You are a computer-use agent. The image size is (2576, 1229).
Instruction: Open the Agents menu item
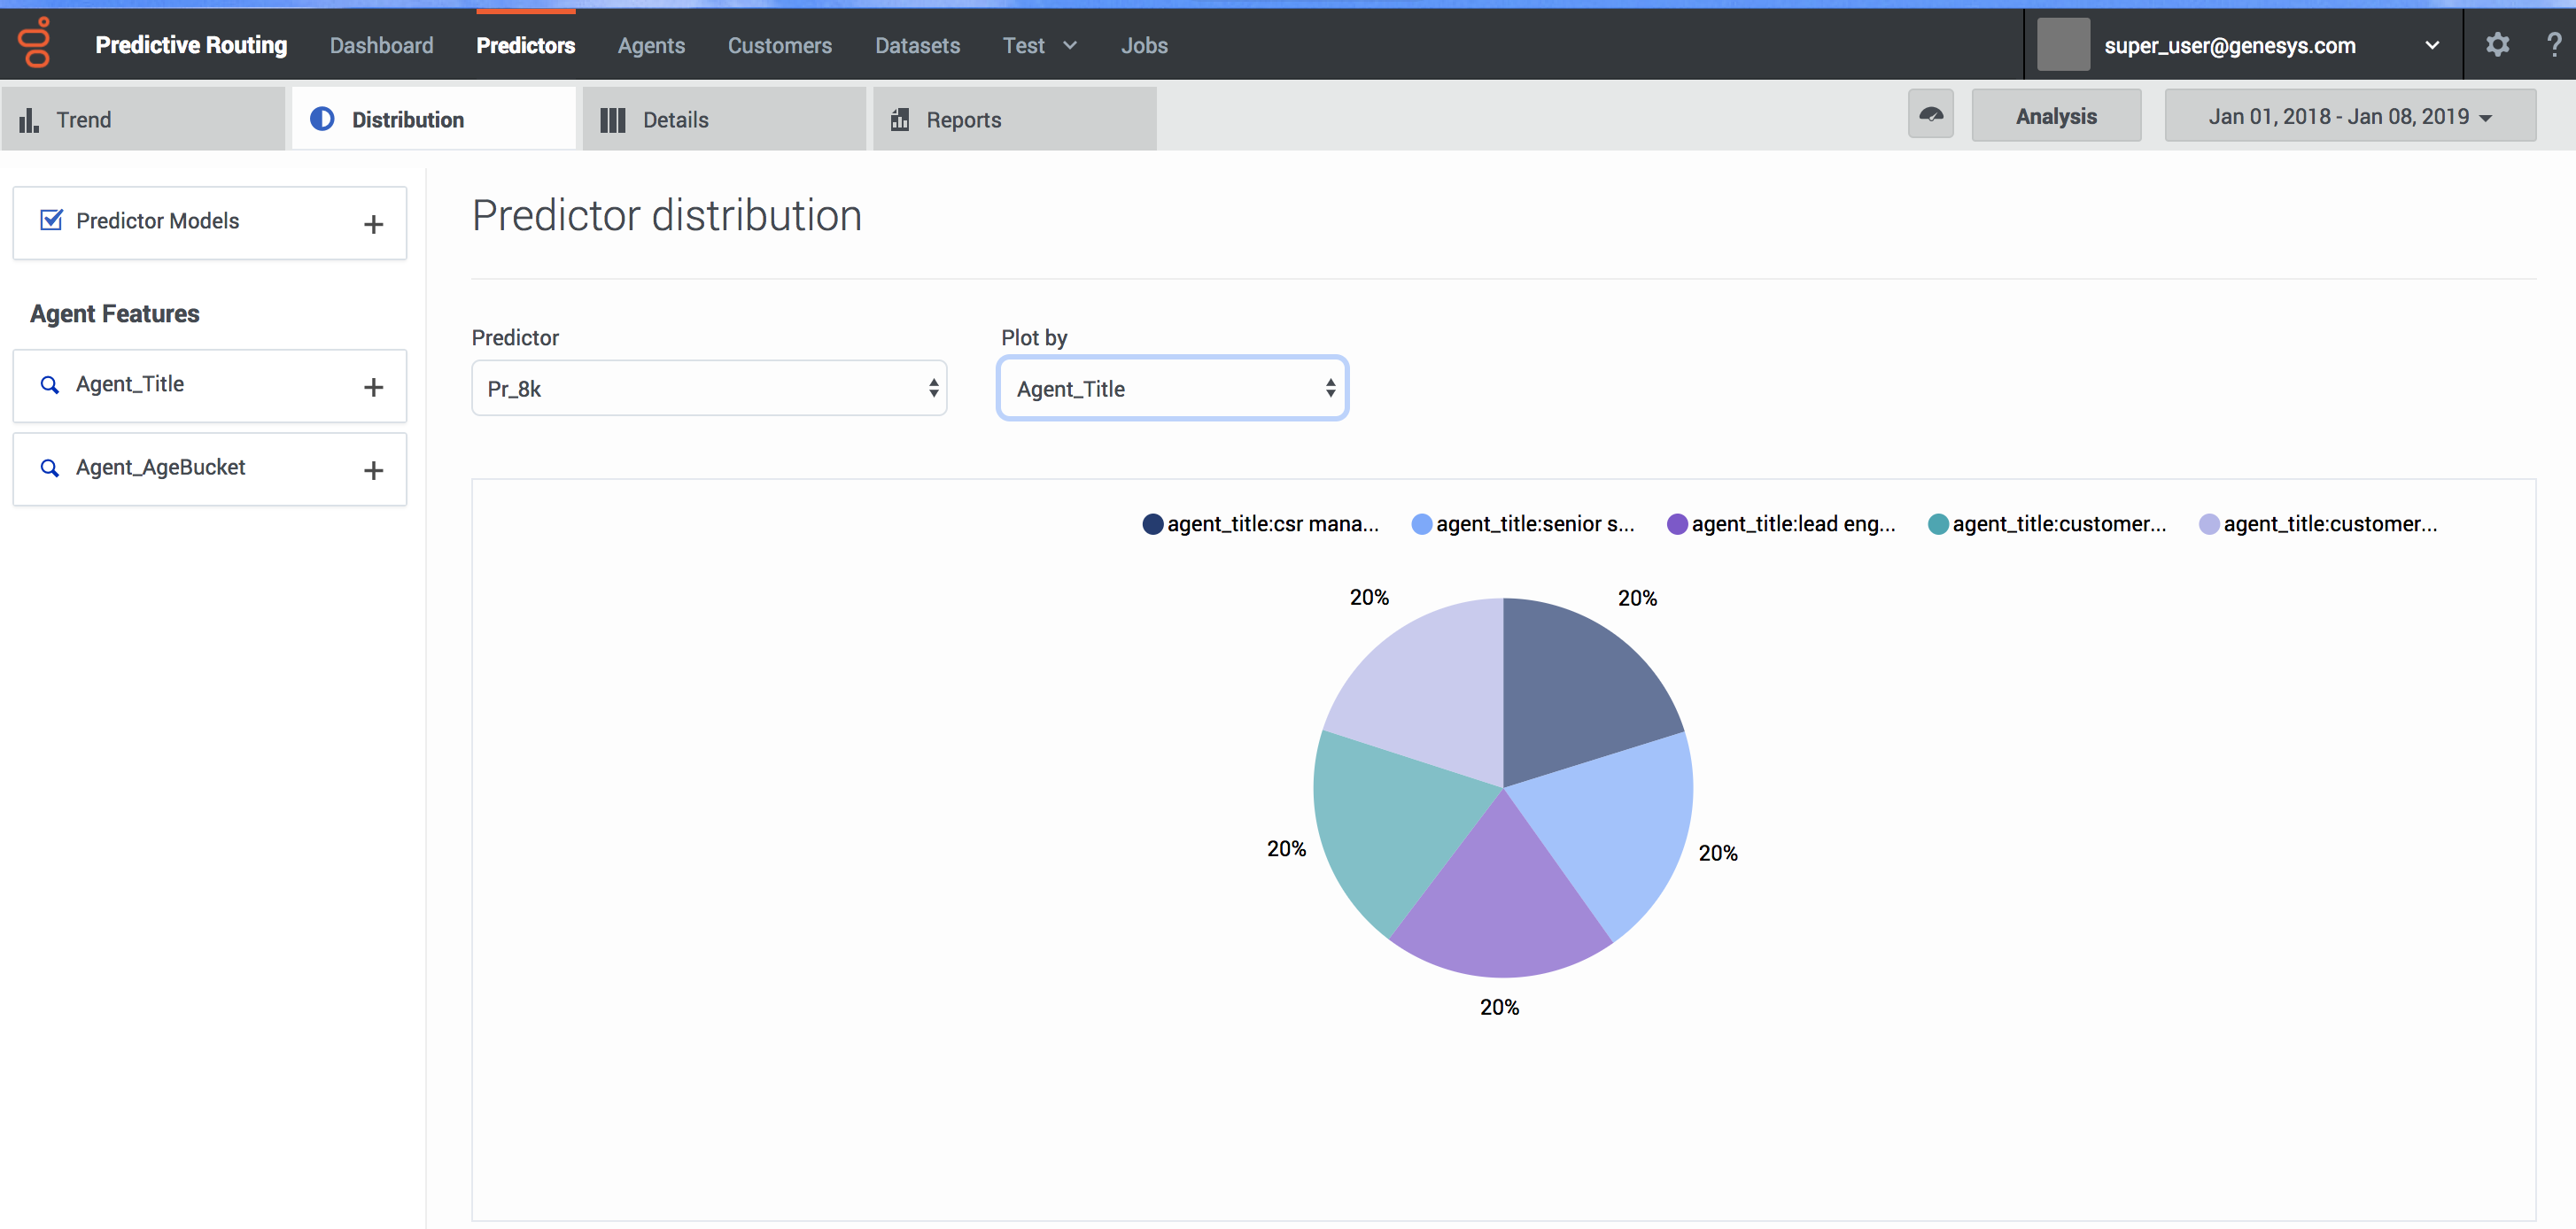[x=651, y=45]
